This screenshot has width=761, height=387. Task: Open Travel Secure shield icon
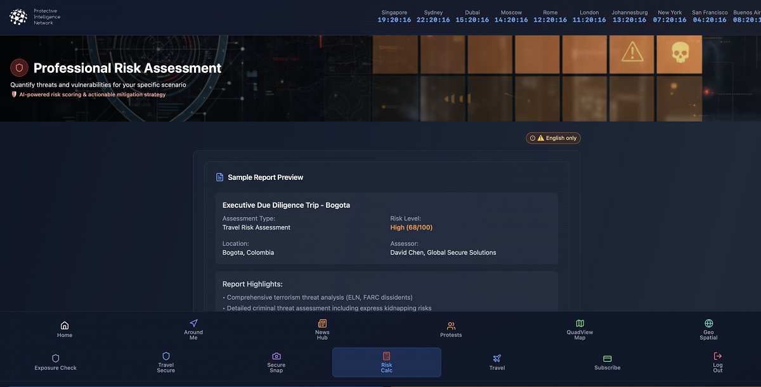click(166, 356)
